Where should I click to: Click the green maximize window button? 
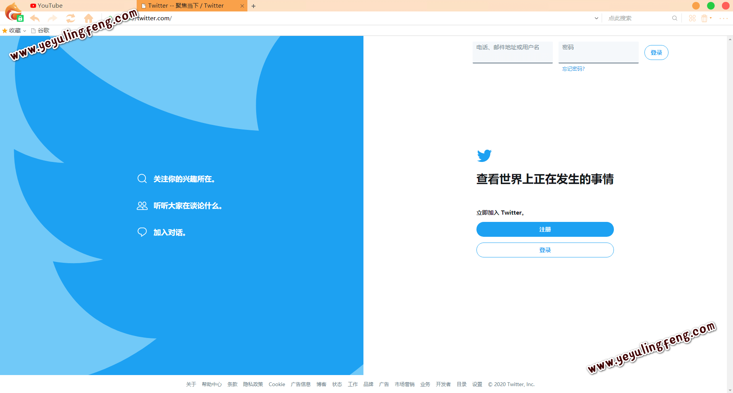(711, 6)
